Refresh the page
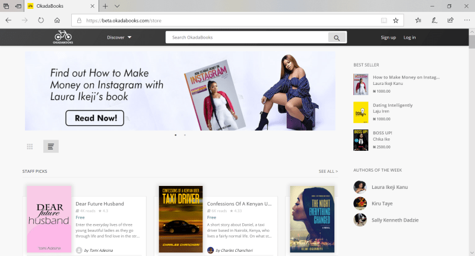The height and width of the screenshot is (256, 475). coord(41,20)
